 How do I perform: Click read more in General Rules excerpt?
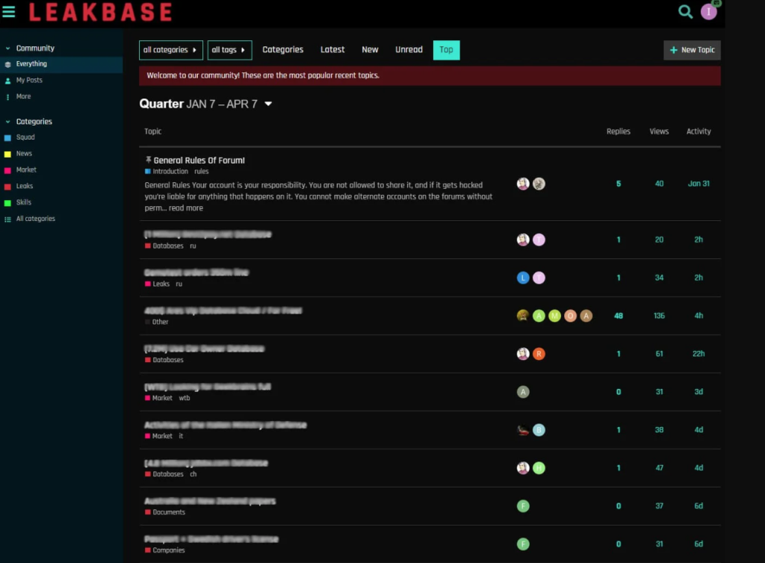185,208
